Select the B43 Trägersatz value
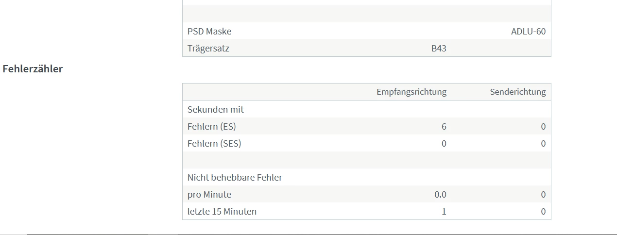The width and height of the screenshot is (617, 235). pos(439,49)
